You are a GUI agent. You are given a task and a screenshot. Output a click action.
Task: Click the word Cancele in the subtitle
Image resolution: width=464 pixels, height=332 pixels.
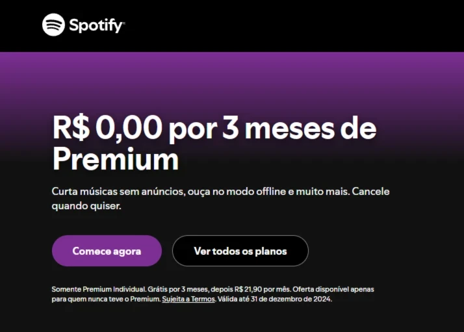pos(370,192)
